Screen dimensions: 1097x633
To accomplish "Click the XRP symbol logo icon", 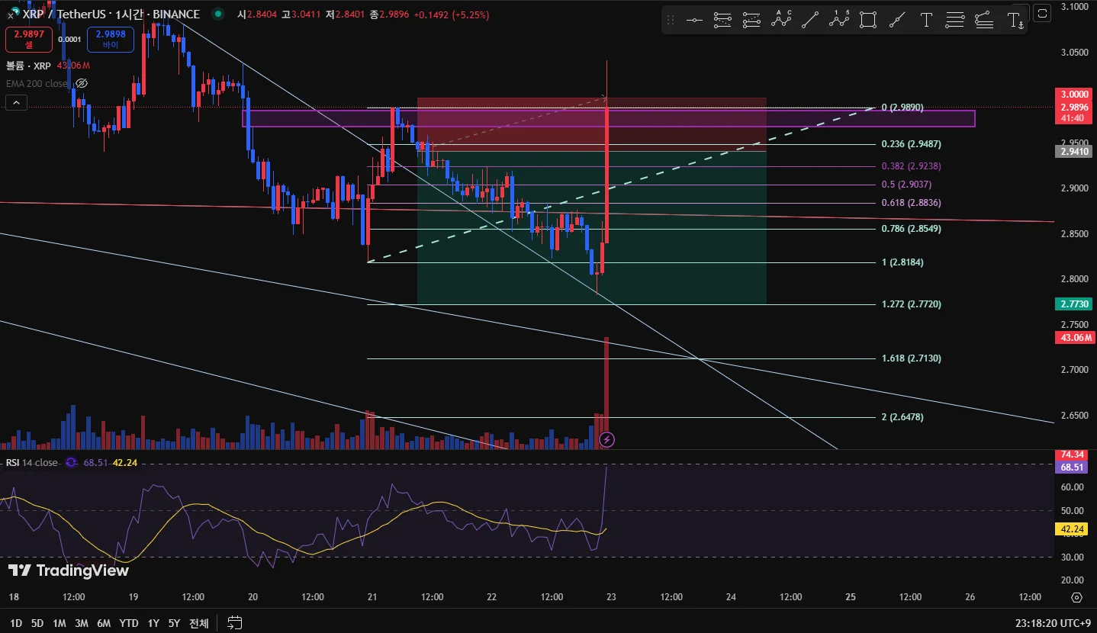I will 13,14.
